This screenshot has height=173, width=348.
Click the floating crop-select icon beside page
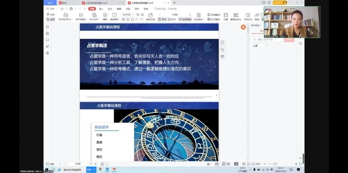(222, 42)
